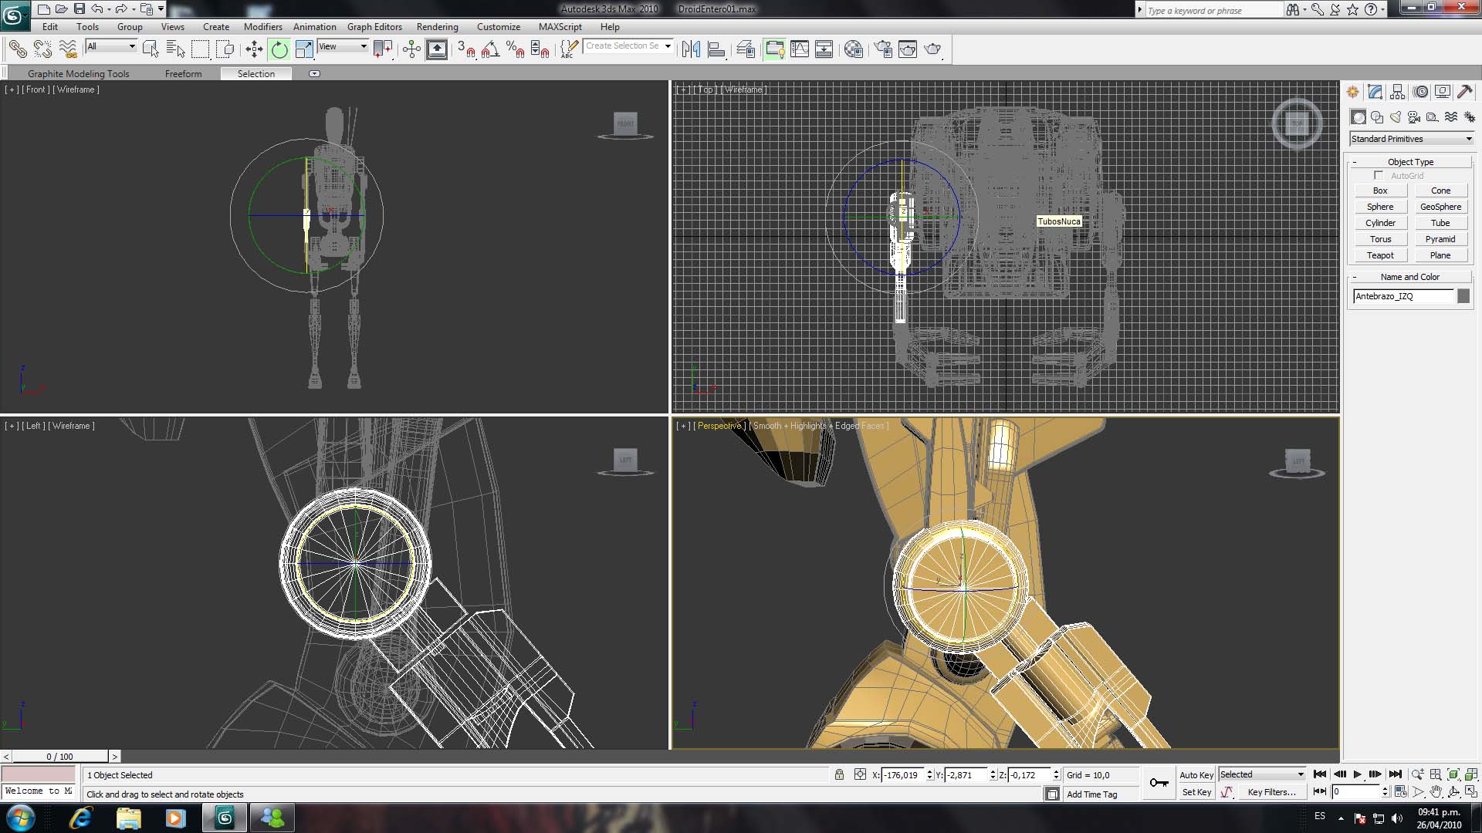This screenshot has width=1482, height=833.
Task: Click the Select and Move tool
Action: tap(254, 49)
